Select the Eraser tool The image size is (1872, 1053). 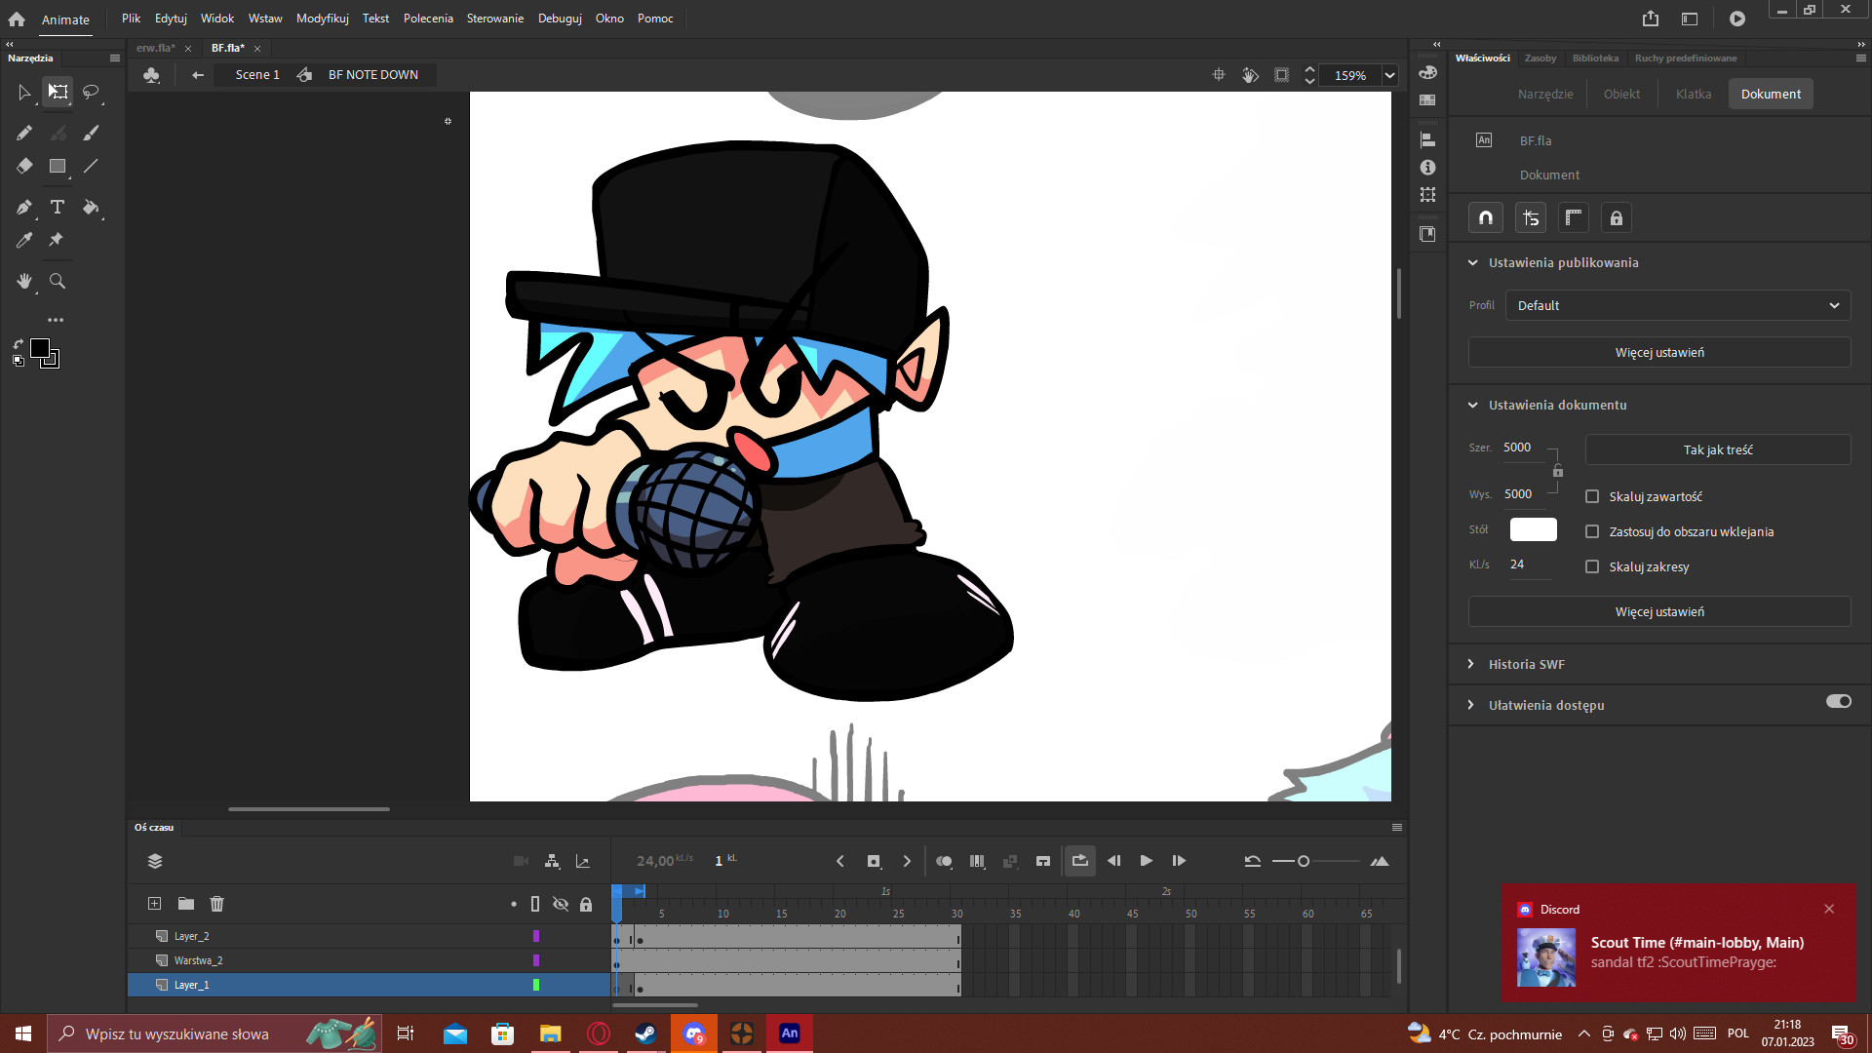24,167
